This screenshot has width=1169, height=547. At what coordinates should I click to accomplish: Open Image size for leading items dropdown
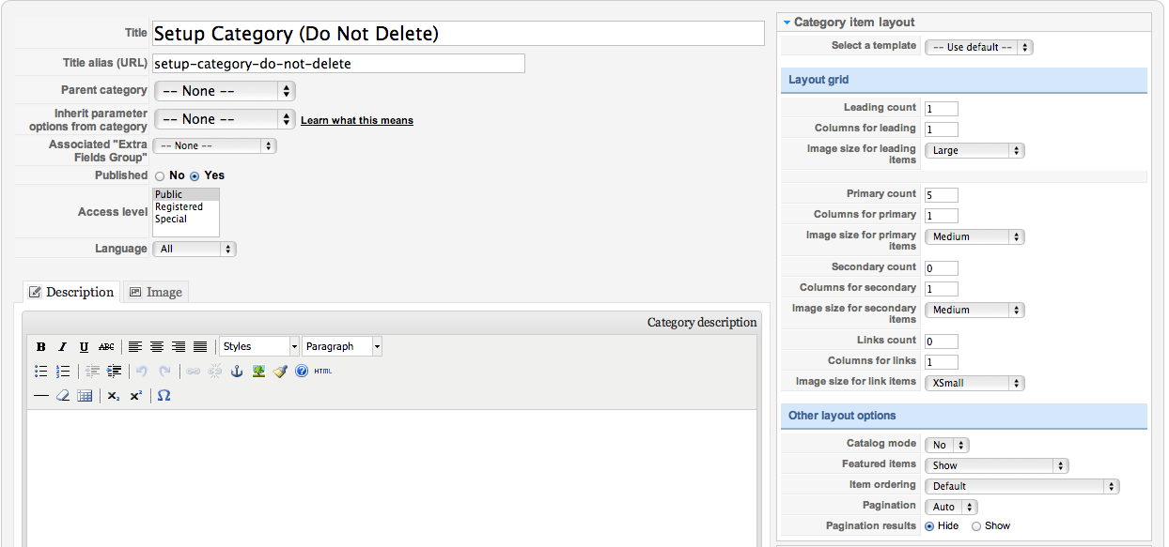click(974, 150)
